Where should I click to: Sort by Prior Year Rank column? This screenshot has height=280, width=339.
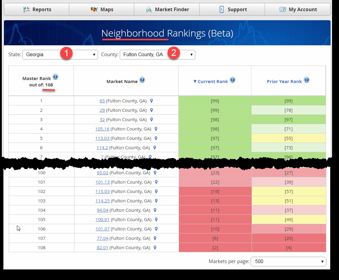point(284,82)
